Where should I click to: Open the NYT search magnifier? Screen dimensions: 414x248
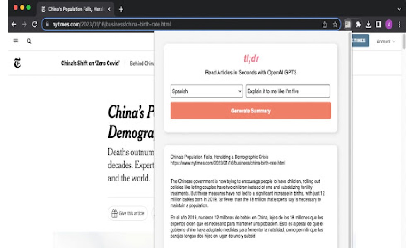29,41
